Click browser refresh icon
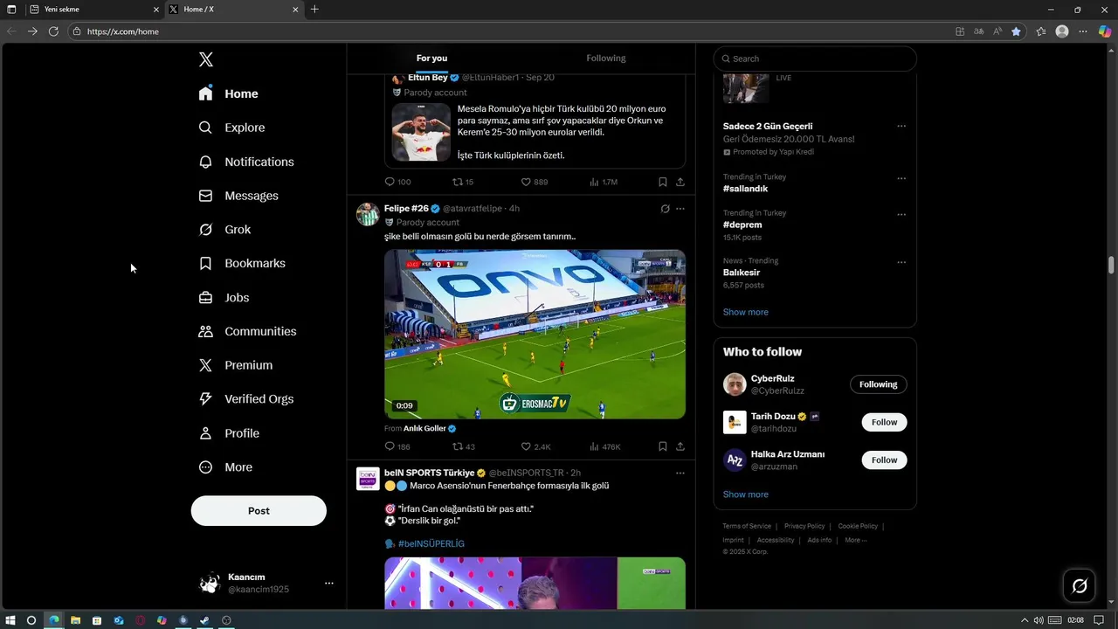This screenshot has height=629, width=1118. [x=53, y=31]
